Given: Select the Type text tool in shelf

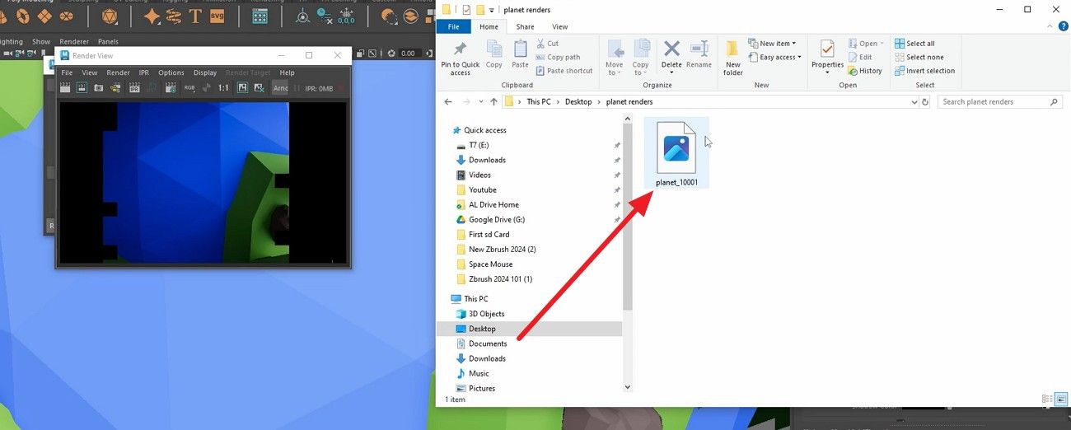Looking at the screenshot, I should pos(195,16).
